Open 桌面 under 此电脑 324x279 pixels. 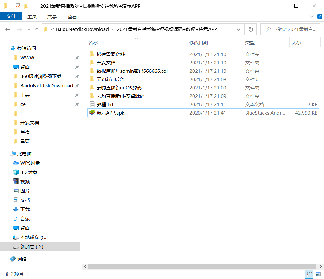pyautogui.click(x=25, y=228)
